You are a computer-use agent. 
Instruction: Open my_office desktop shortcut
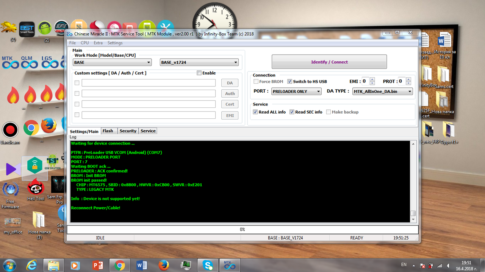(13, 225)
